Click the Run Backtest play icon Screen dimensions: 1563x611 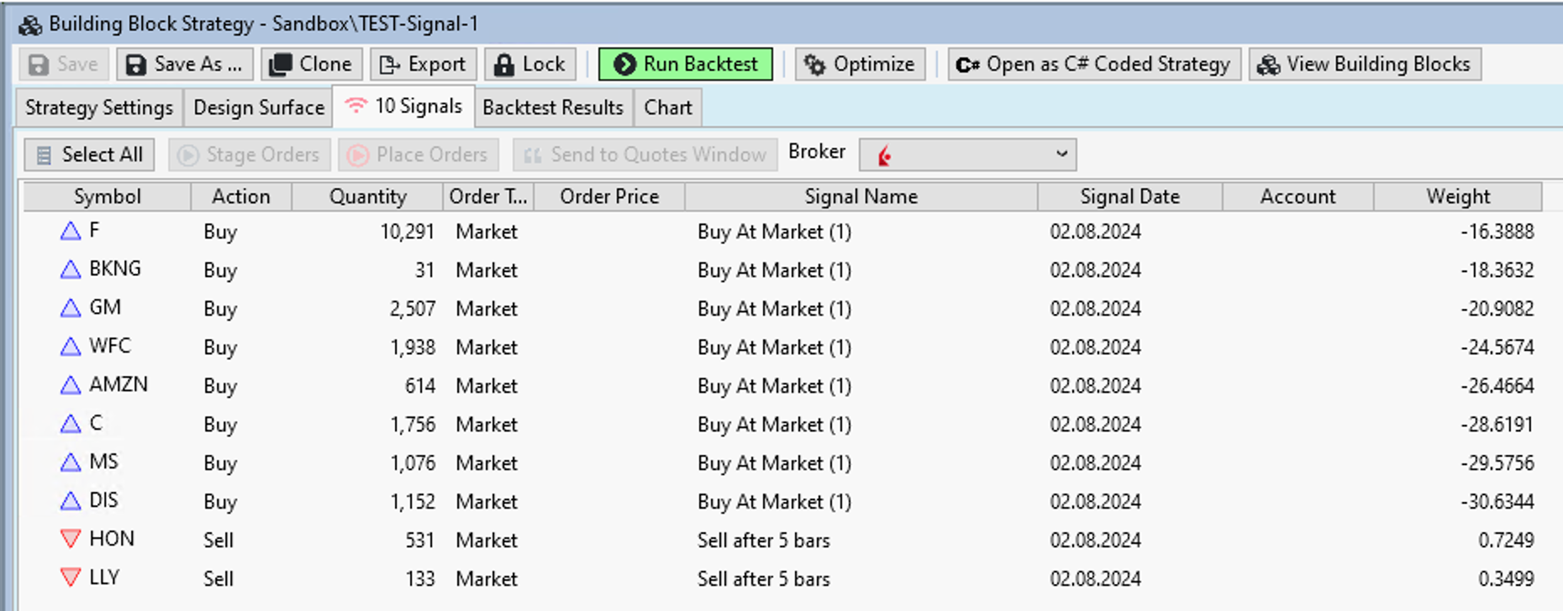(x=624, y=65)
